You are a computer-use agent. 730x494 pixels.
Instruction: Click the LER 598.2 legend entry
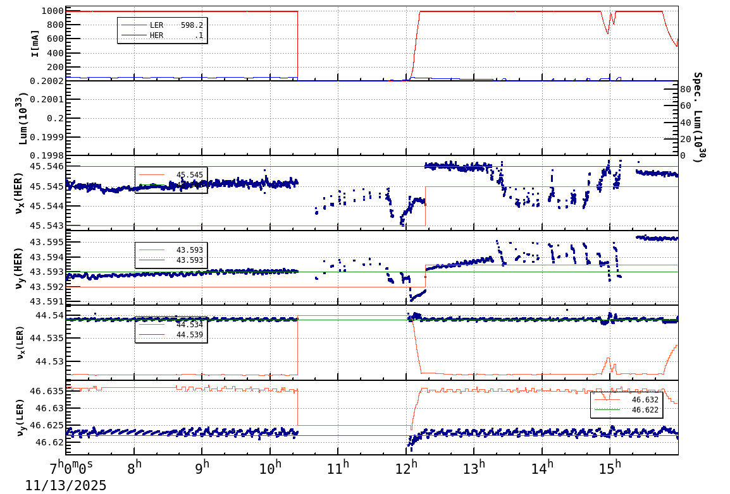(x=176, y=25)
